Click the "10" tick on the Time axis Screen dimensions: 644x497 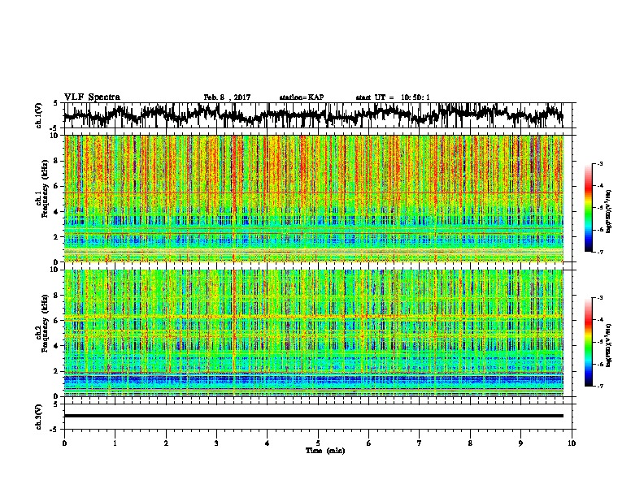[x=572, y=443]
